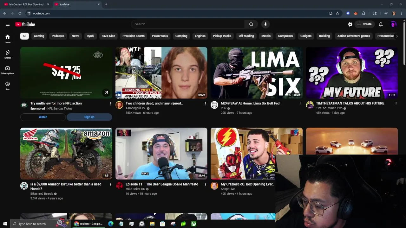Select the Gaming filter chip
Screen dimensions: 406x228
tap(39, 36)
